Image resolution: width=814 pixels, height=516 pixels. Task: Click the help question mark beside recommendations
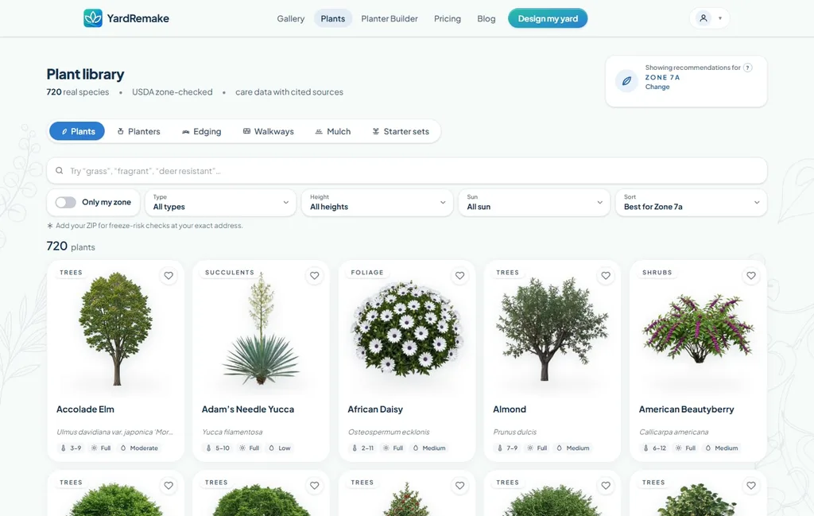(x=747, y=68)
